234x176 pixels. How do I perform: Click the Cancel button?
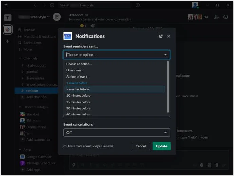[141, 146]
